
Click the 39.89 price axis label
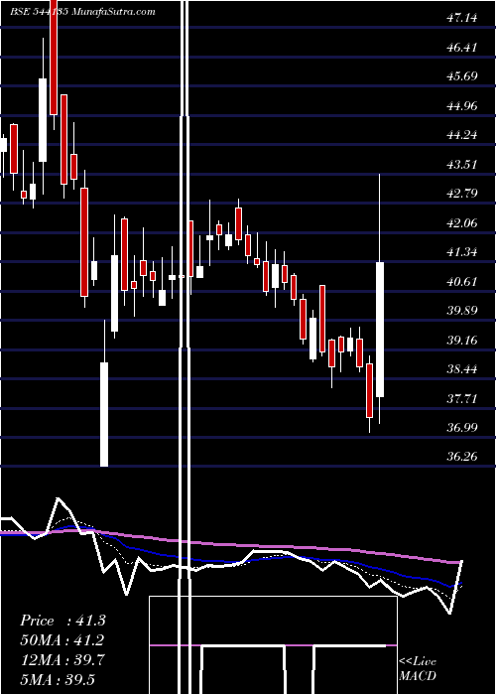pyautogui.click(x=462, y=310)
